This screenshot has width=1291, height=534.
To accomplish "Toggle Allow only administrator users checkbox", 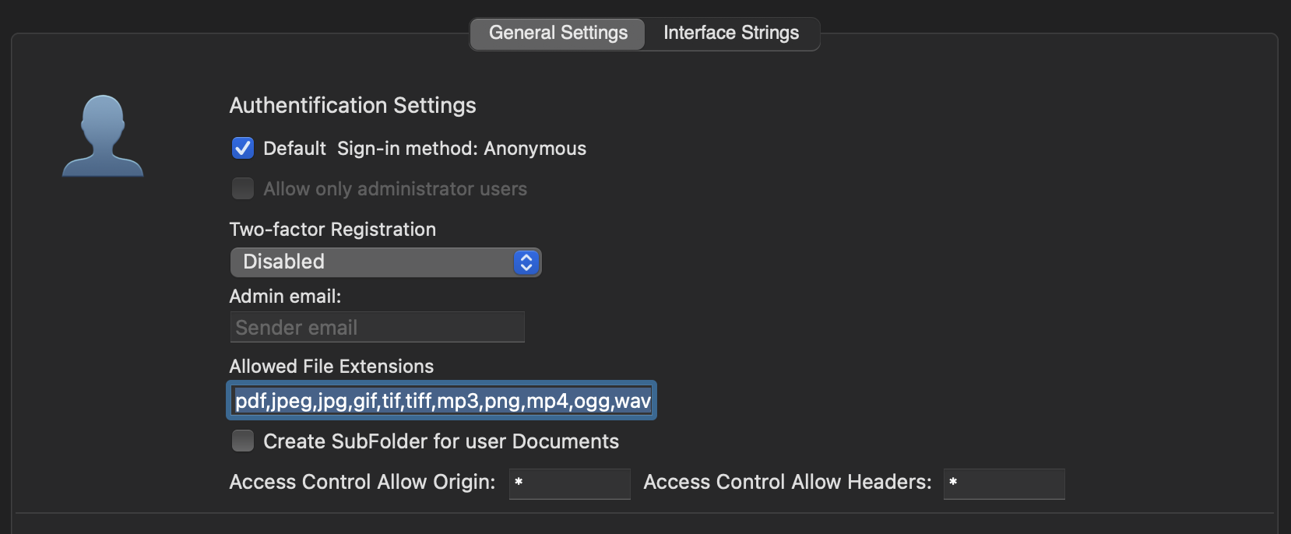I will [243, 189].
